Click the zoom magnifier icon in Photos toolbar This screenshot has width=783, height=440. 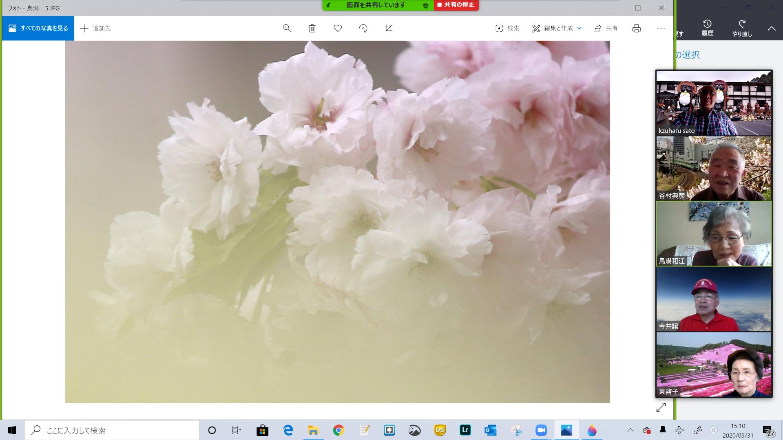[287, 28]
